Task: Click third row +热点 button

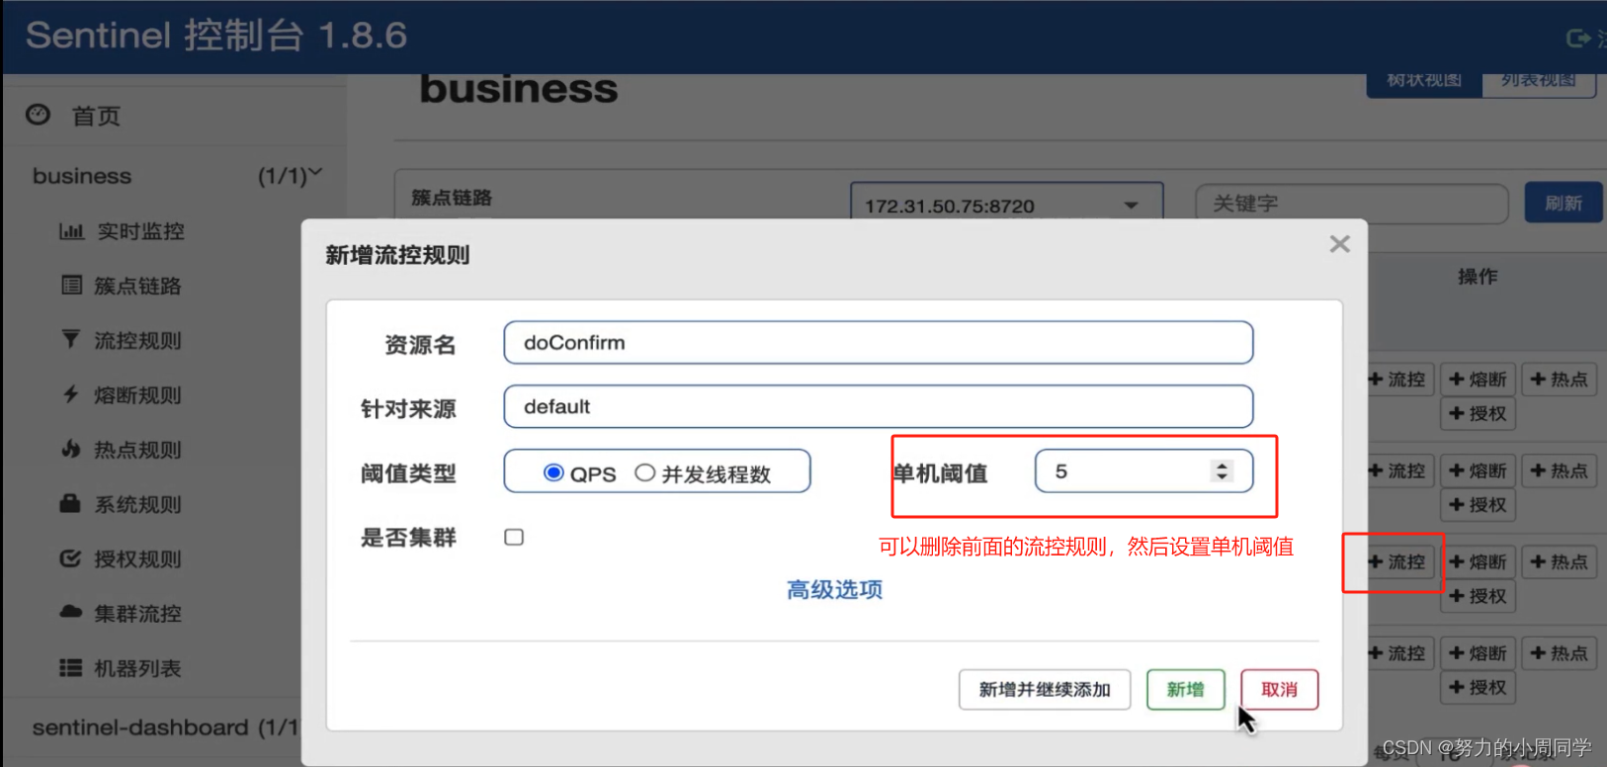Action: 1559,562
